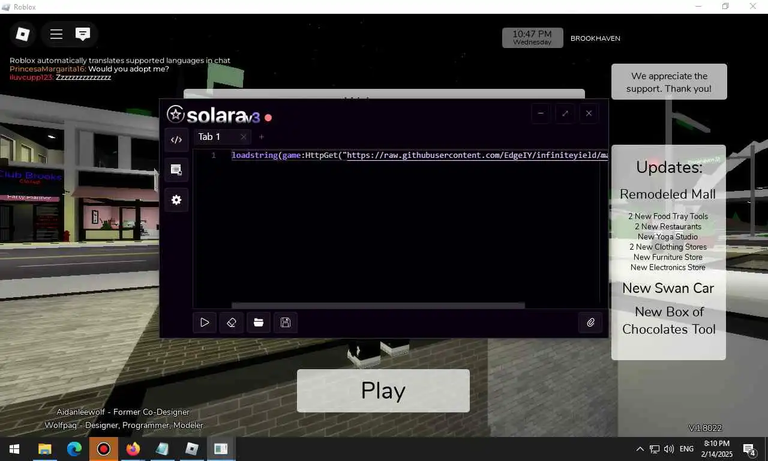Screen dimensions: 768x461
Task: Click the screen recorder taskbar icon
Action: pos(104,449)
